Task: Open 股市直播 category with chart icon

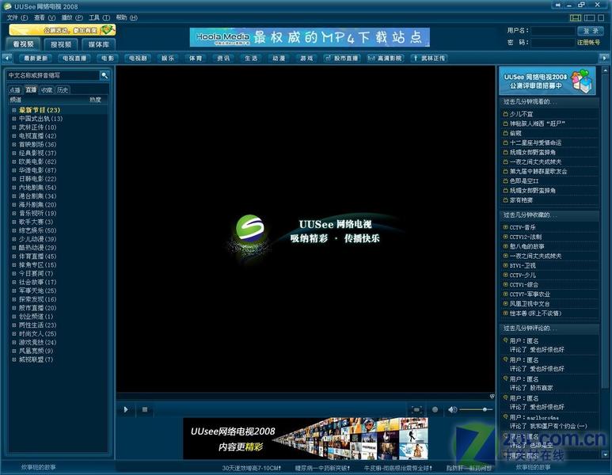Action: pyautogui.click(x=341, y=58)
